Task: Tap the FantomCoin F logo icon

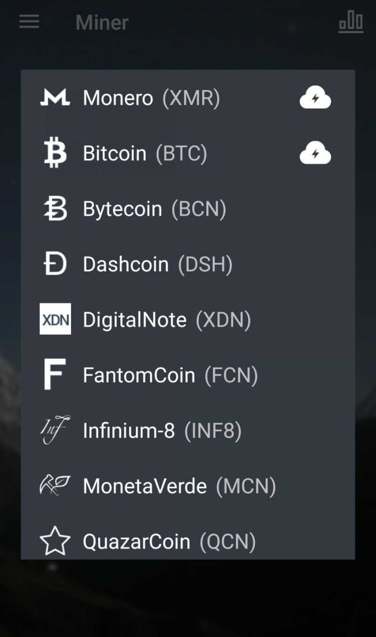Action: click(x=55, y=375)
